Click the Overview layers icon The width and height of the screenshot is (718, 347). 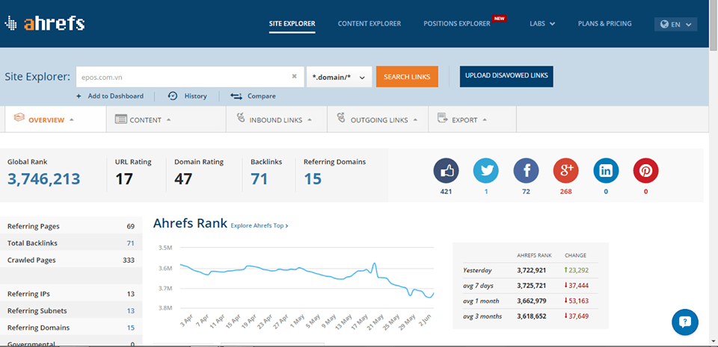19,118
